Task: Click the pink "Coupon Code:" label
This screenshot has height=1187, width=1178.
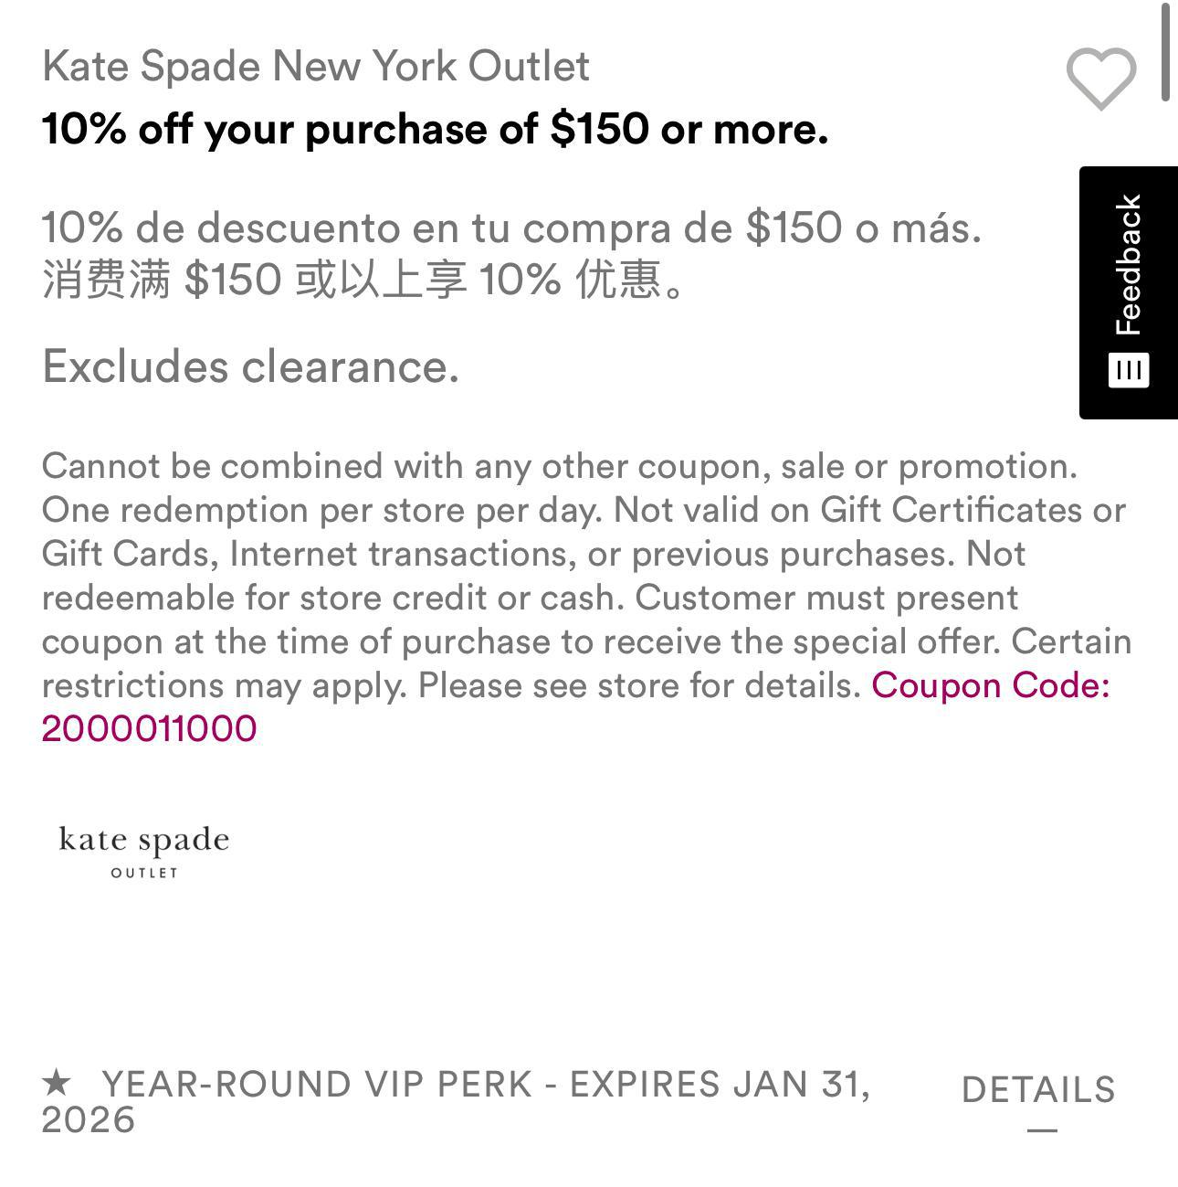Action: tap(991, 685)
